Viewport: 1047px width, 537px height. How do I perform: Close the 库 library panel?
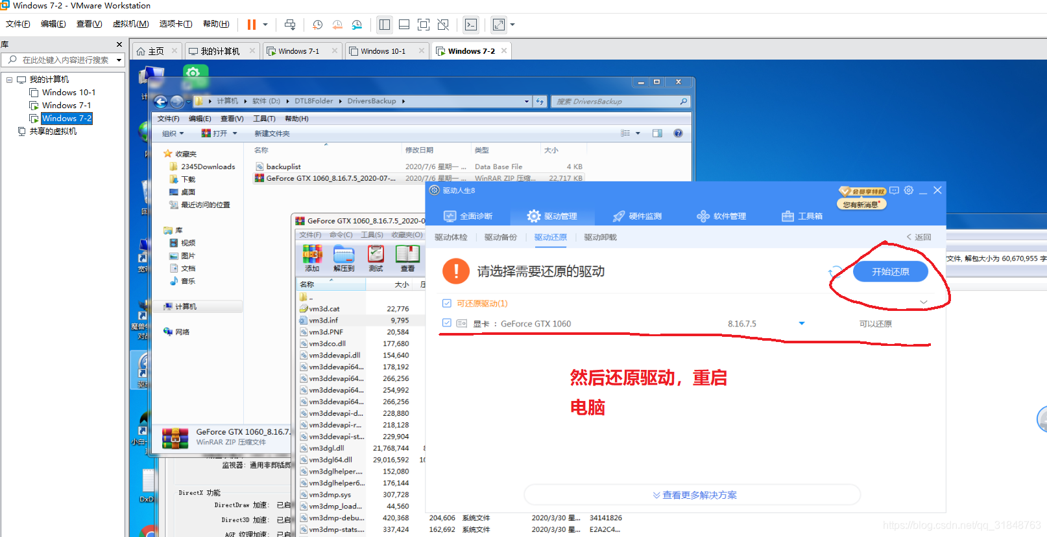(x=119, y=44)
